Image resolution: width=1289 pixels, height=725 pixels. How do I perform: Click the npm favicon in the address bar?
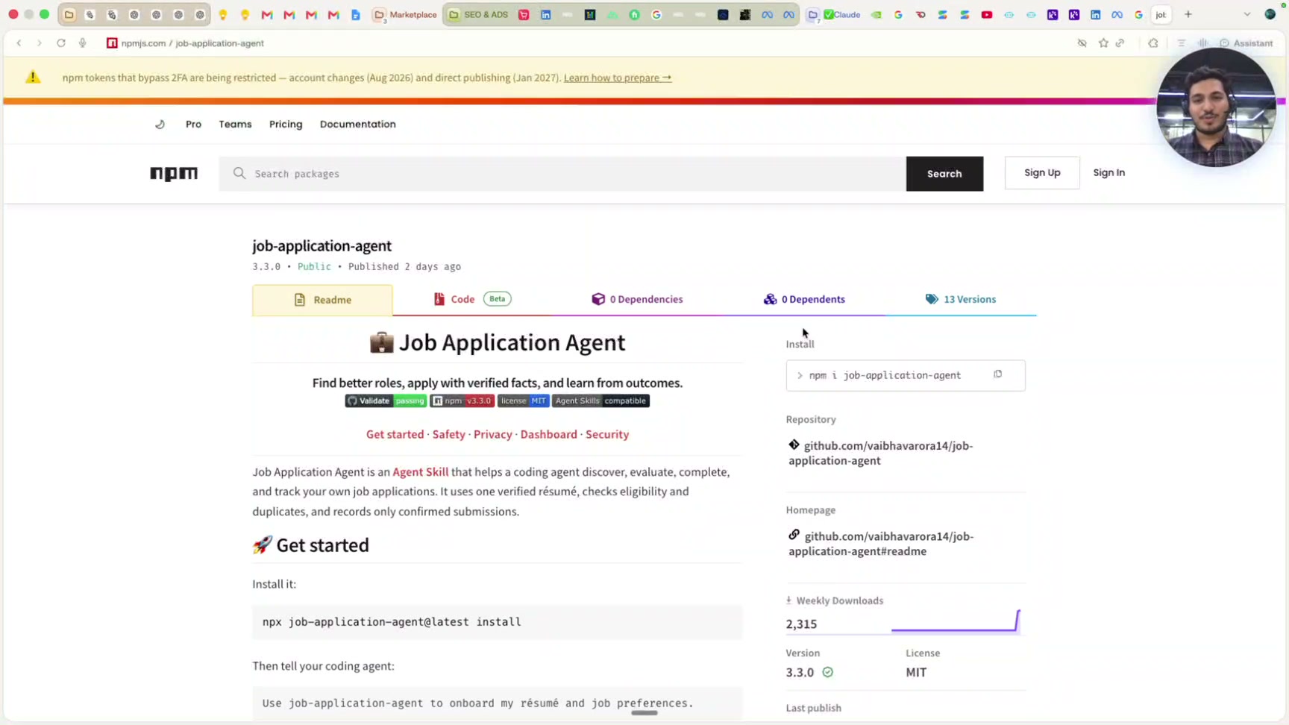112,43
